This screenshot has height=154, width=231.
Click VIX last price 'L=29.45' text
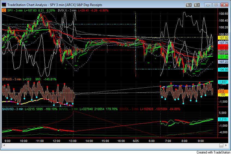pyautogui.click(x=84, y=10)
